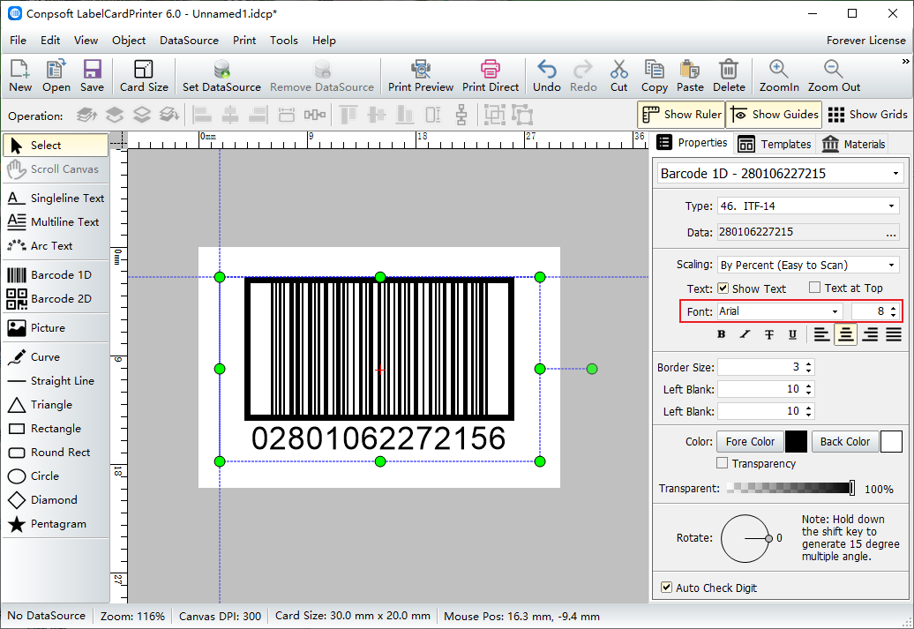
Task: Toggle the Show Grids button
Action: 867,115
